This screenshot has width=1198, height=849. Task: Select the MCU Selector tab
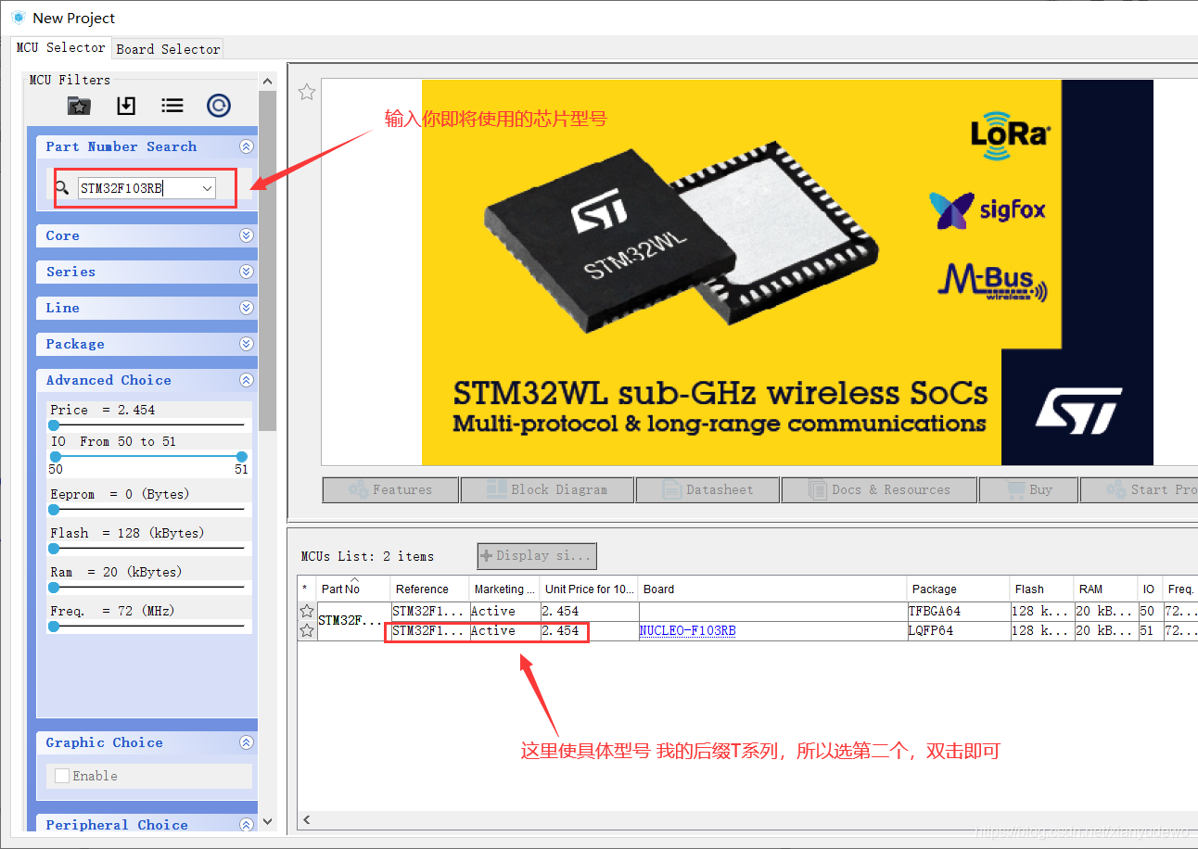point(61,47)
